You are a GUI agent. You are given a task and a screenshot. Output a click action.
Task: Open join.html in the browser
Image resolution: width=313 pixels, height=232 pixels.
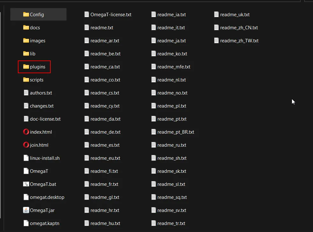pyautogui.click(x=38, y=145)
